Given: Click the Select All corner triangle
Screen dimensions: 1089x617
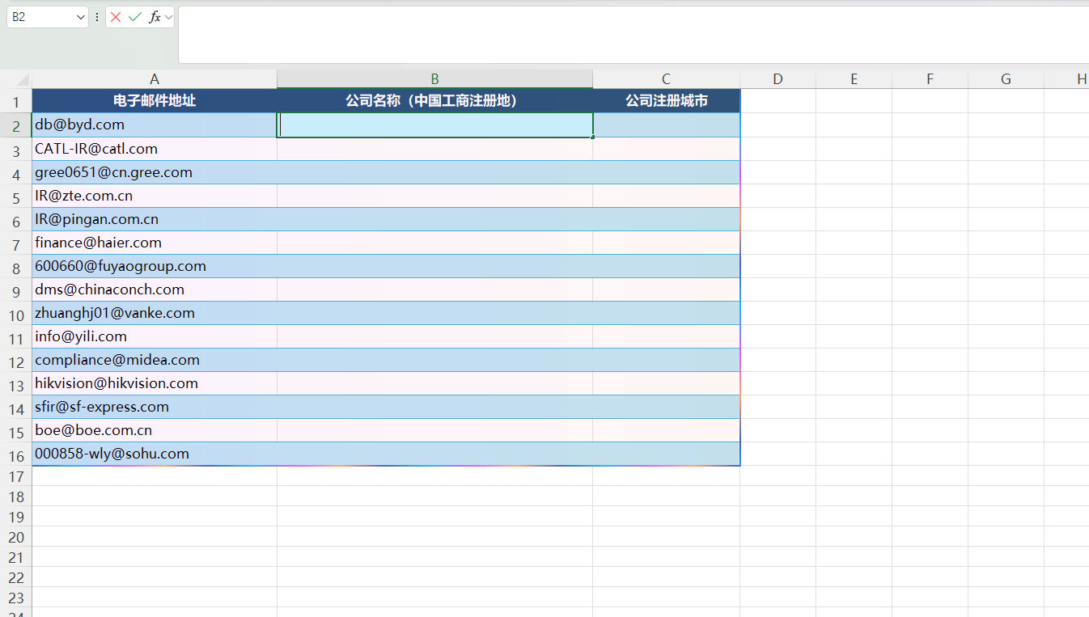Looking at the screenshot, I should 23,80.
